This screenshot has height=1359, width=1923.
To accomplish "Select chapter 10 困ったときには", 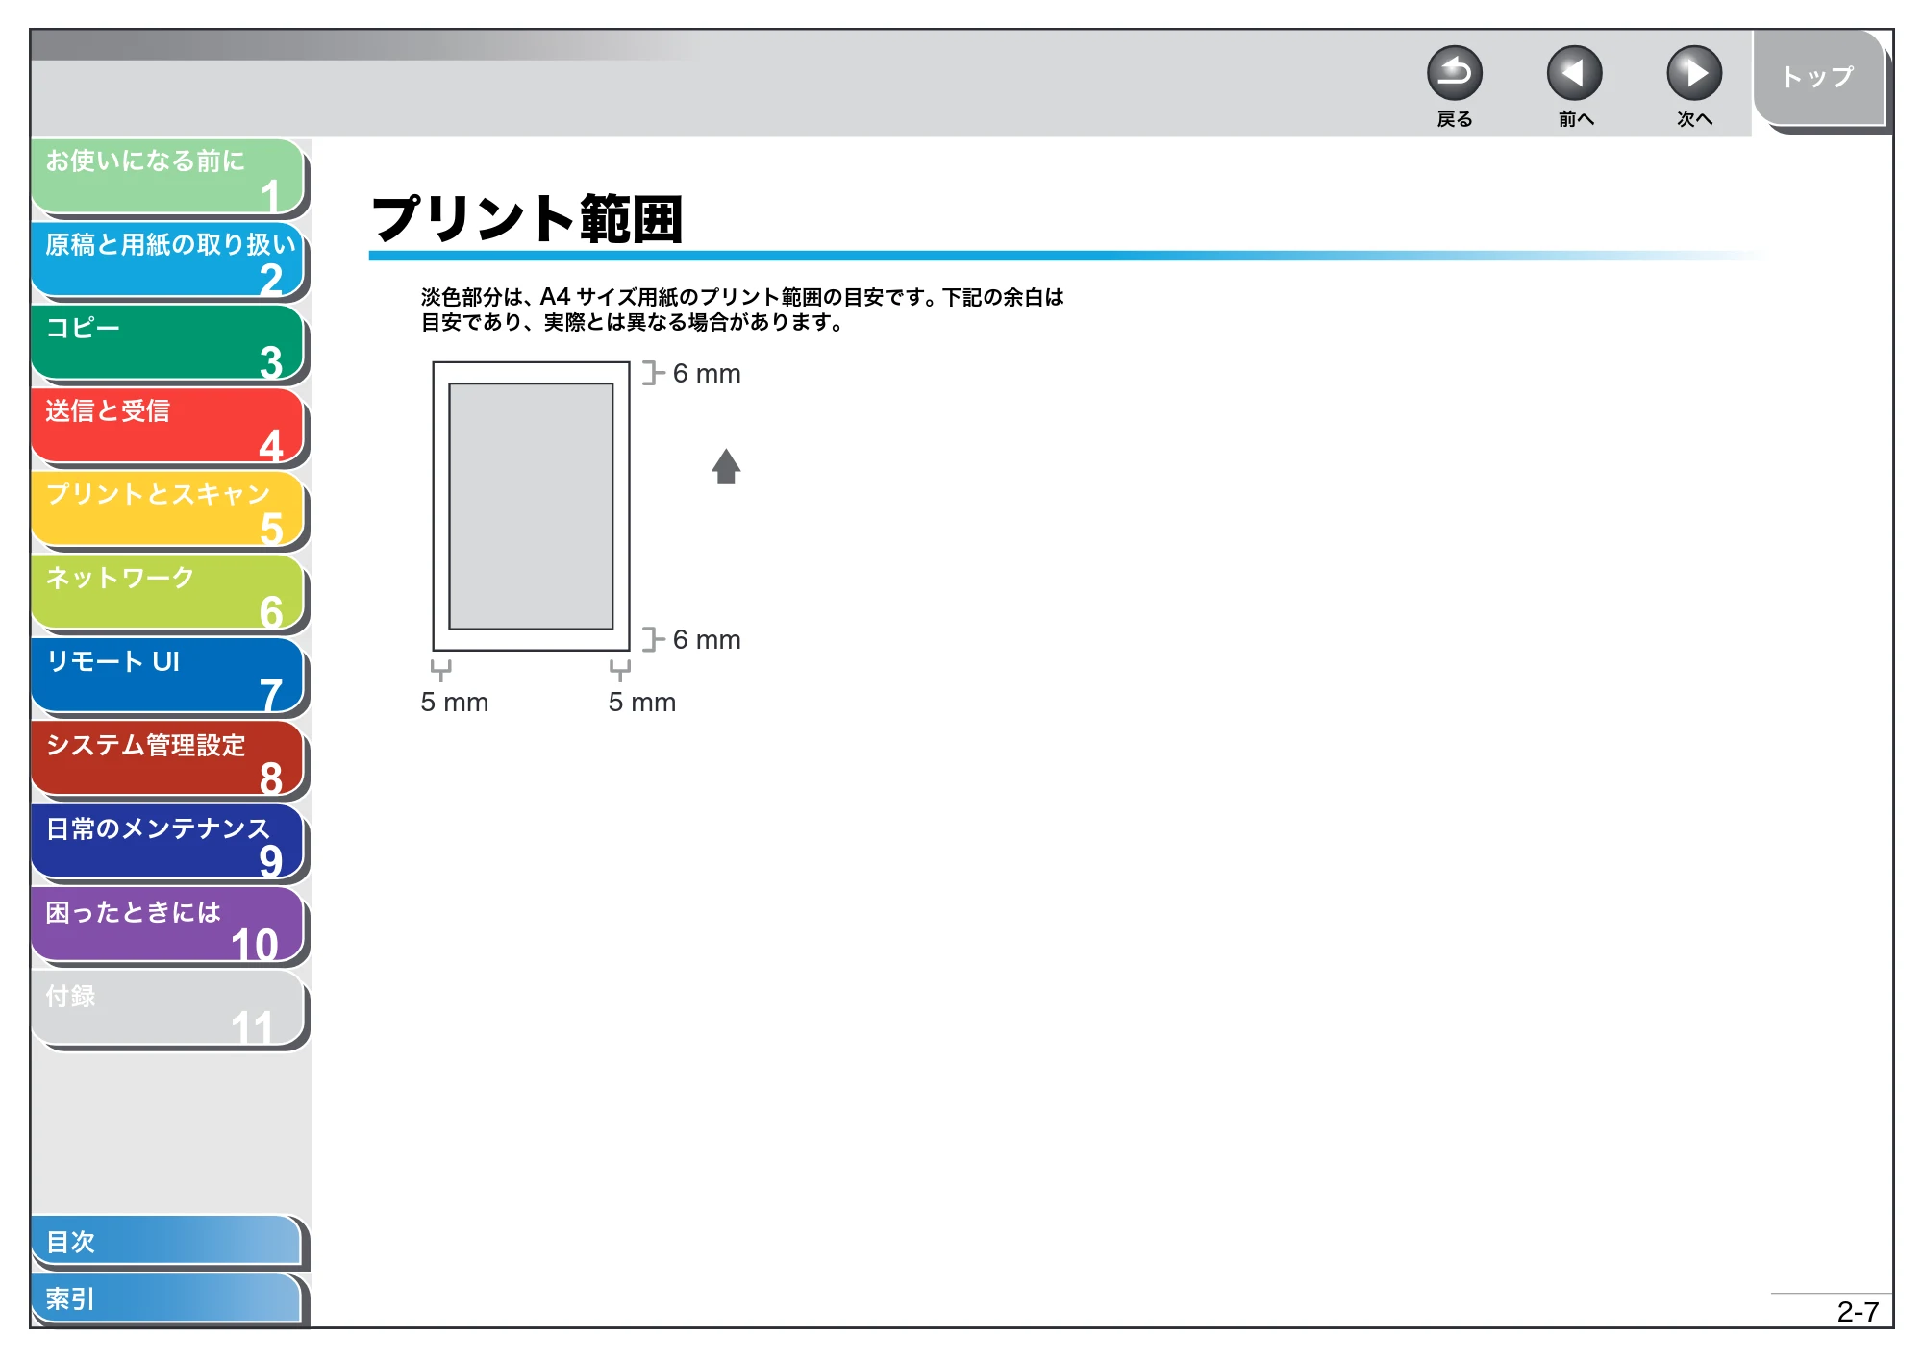I will (168, 926).
